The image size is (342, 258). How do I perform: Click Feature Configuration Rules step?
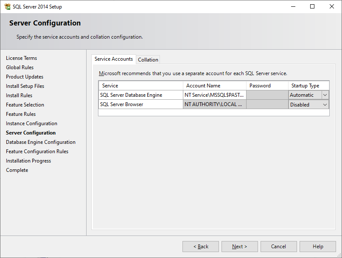tap(37, 151)
